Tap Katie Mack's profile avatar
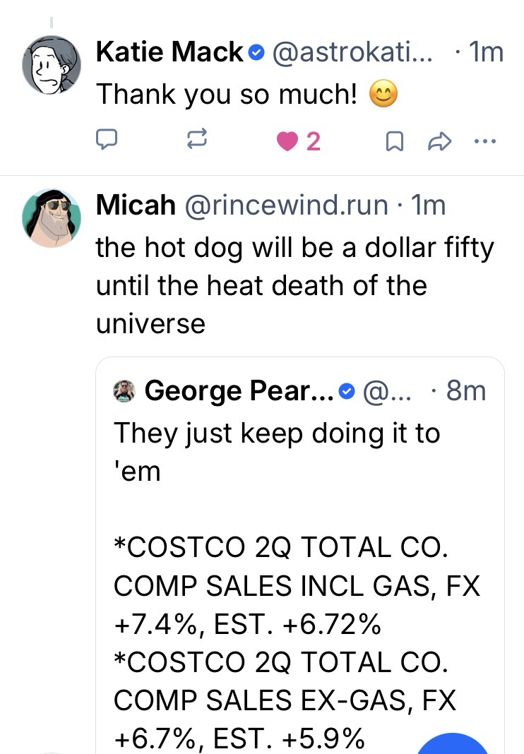The image size is (524, 754). [x=52, y=66]
